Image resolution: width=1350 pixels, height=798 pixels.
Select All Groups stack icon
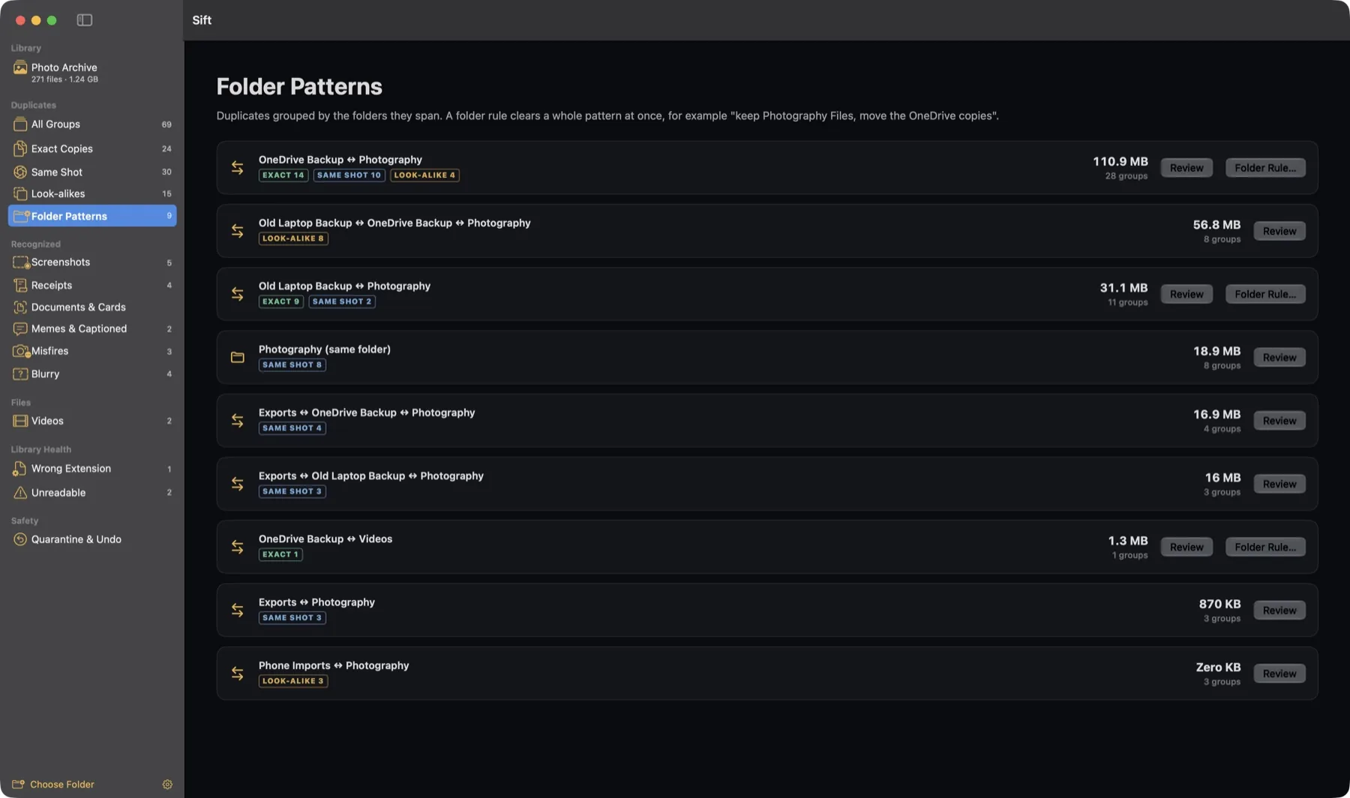pyautogui.click(x=20, y=124)
